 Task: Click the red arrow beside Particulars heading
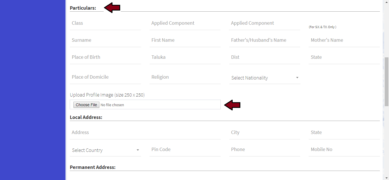tap(112, 8)
